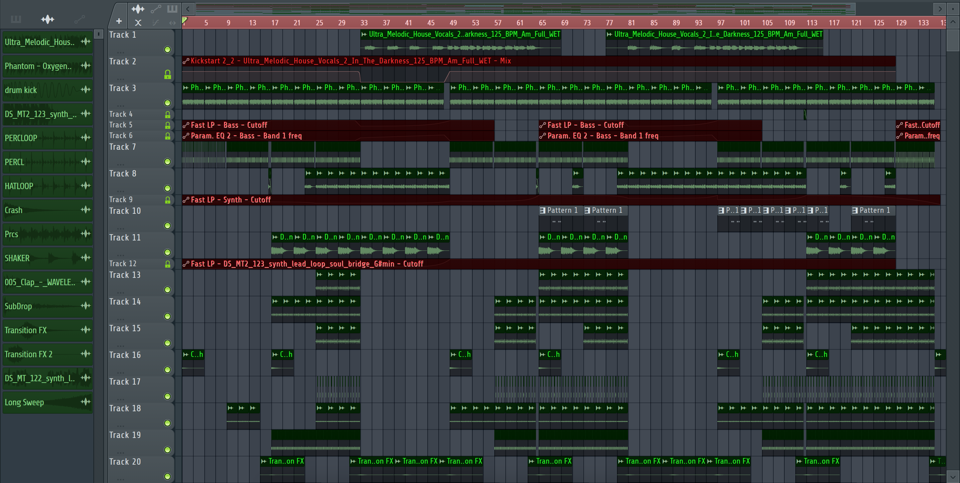
Task: Toggle the Track 20 mute light
Action: (x=168, y=476)
